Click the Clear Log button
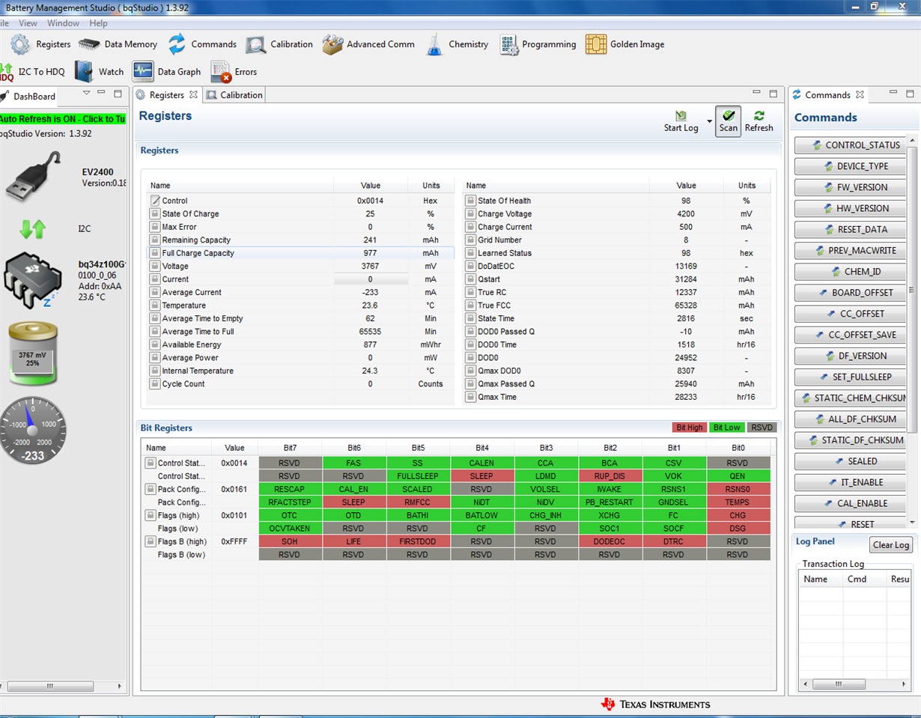 [x=891, y=545]
